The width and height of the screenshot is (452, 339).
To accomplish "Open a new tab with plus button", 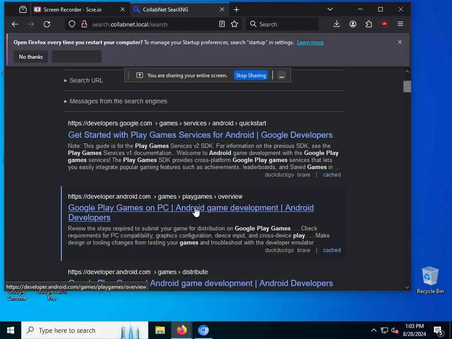I will (x=237, y=10).
